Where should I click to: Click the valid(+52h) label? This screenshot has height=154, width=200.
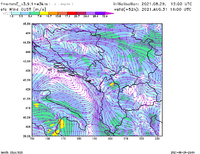tap(127, 9)
